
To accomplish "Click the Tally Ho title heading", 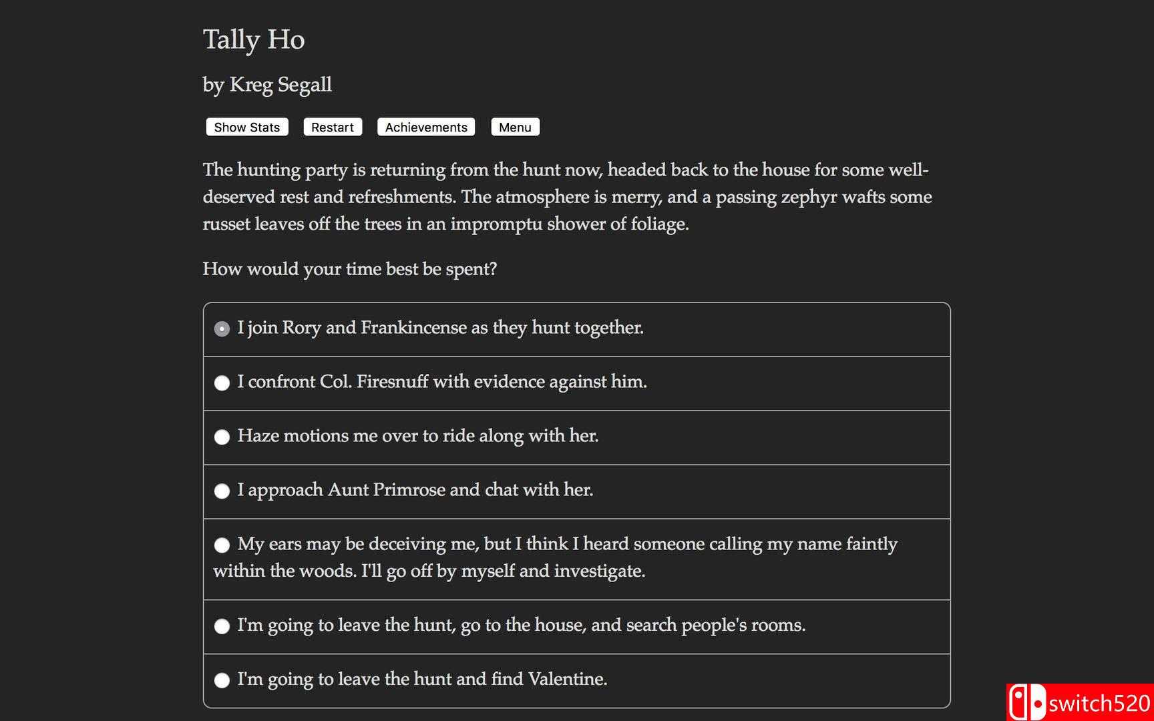I will pyautogui.click(x=254, y=39).
